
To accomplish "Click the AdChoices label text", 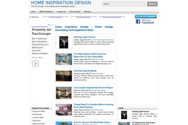I will point(35,17).
